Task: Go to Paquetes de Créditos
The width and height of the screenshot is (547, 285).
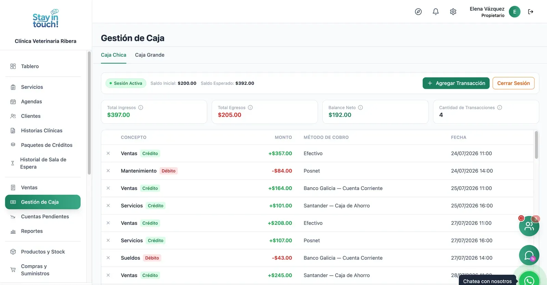Action: click(43, 145)
